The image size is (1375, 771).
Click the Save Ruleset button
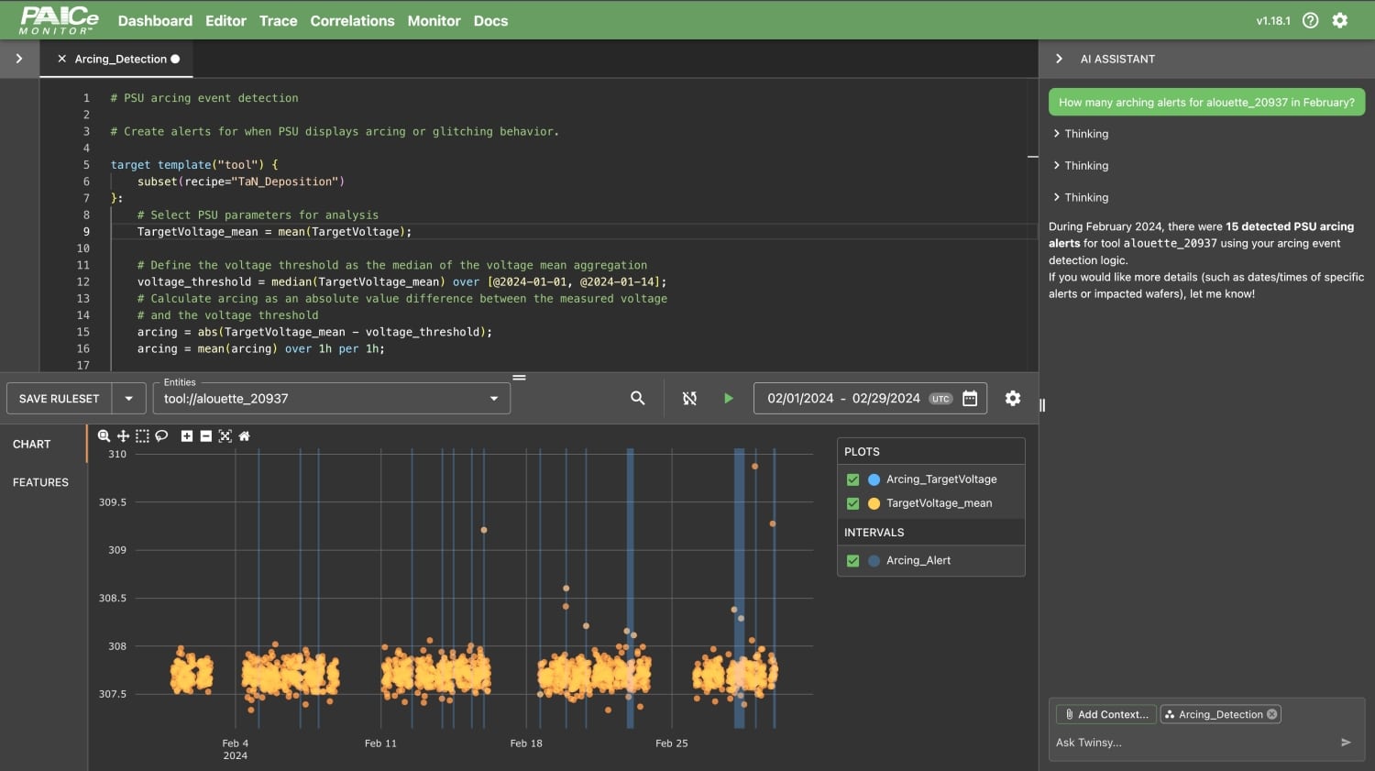pyautogui.click(x=59, y=399)
